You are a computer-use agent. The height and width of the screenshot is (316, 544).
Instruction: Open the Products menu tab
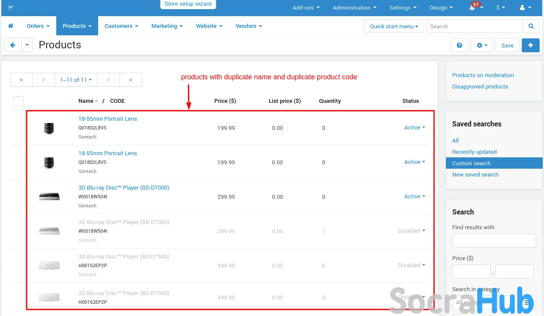tap(77, 26)
